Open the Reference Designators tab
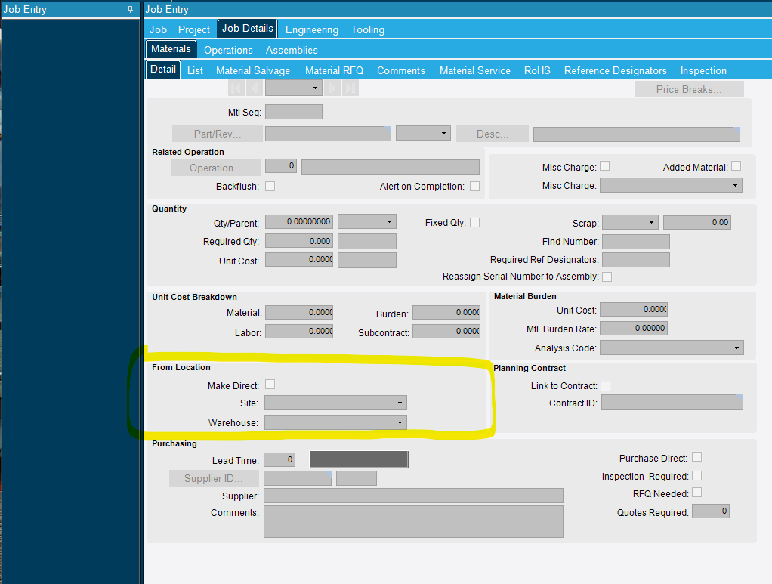This screenshot has height=584, width=772. click(x=615, y=70)
